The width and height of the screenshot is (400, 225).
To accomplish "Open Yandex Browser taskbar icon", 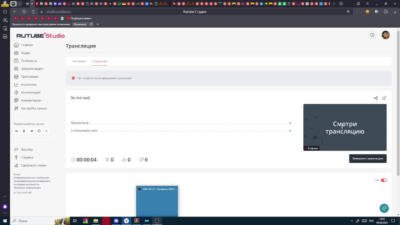I will 127,221.
